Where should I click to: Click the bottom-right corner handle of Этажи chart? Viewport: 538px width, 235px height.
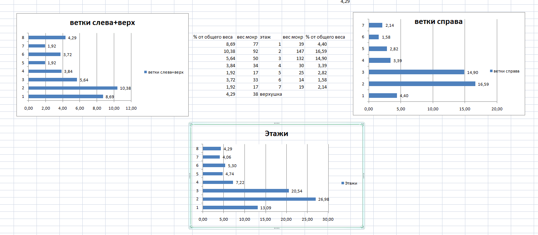pos(363,227)
